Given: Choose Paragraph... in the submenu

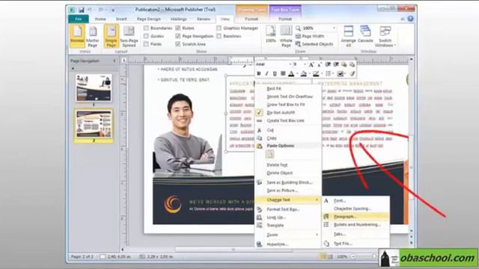Looking at the screenshot, I should tap(356, 217).
